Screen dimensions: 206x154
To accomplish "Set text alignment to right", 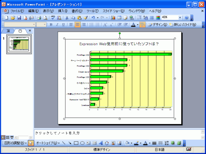I will [x=84, y=25].
